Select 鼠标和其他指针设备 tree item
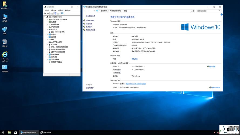Image resolution: width=240 pixels, height=135 pixels. click(x=58, y=49)
